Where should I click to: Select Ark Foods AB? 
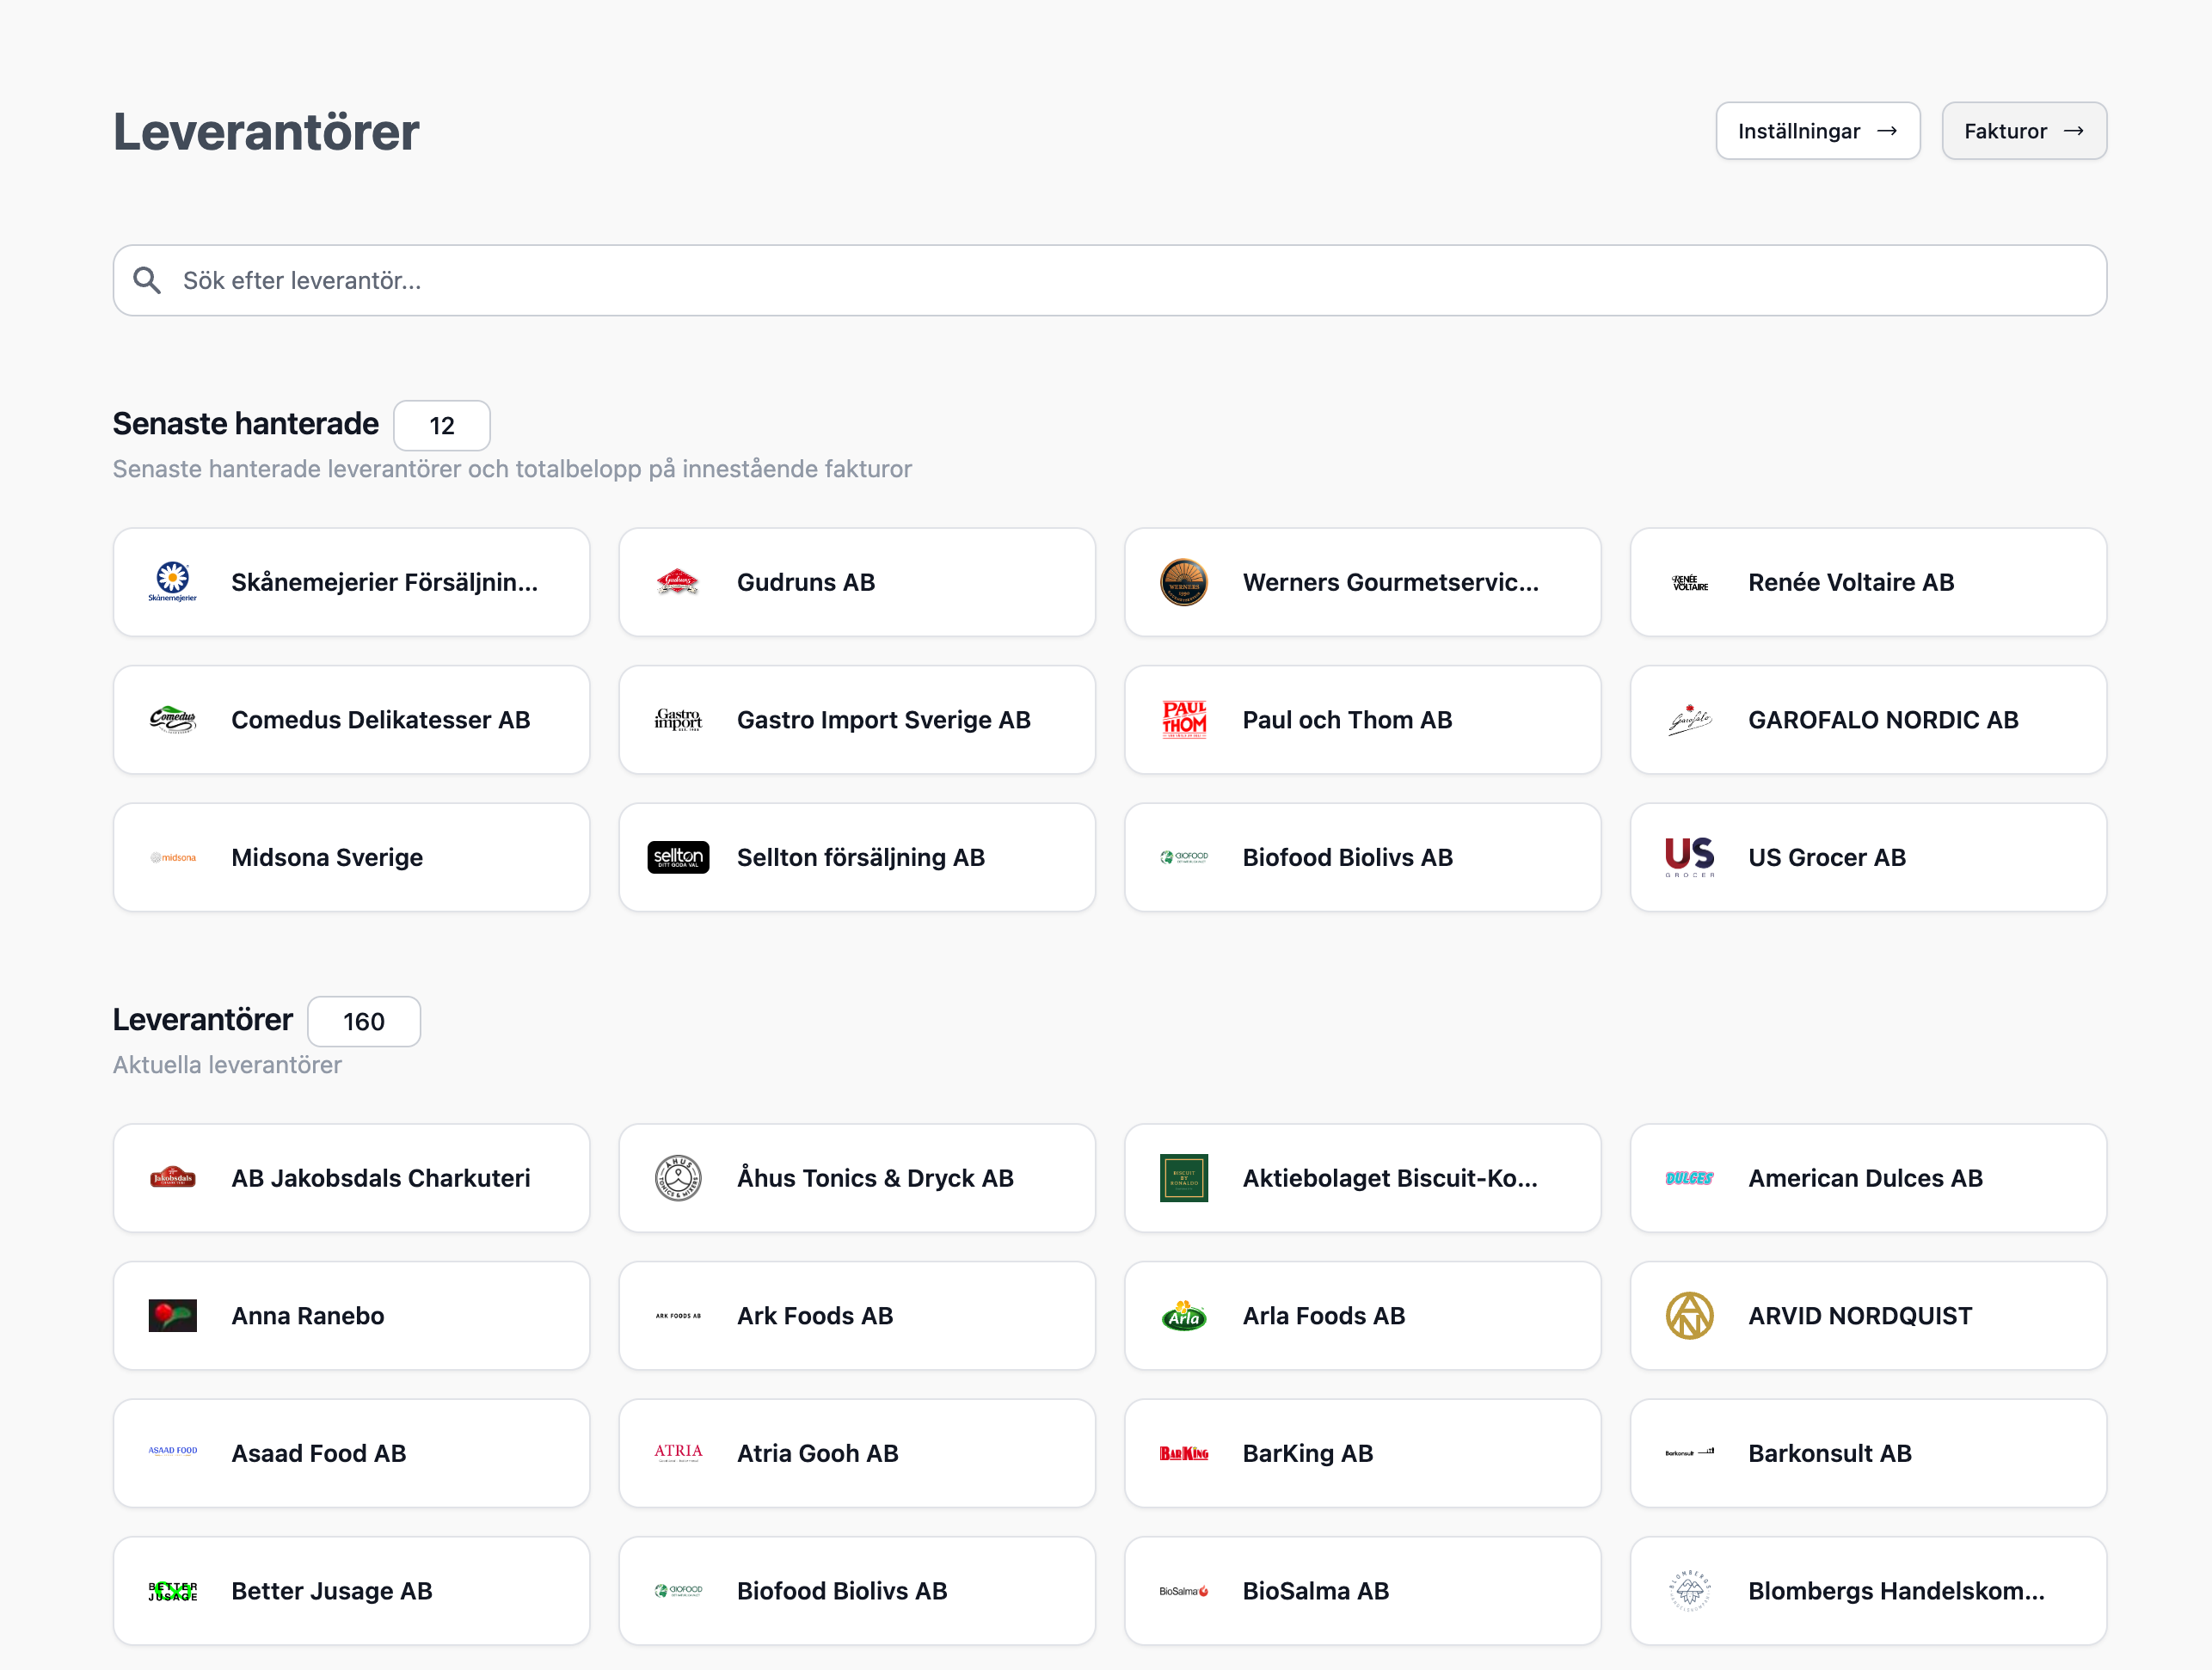857,1316
